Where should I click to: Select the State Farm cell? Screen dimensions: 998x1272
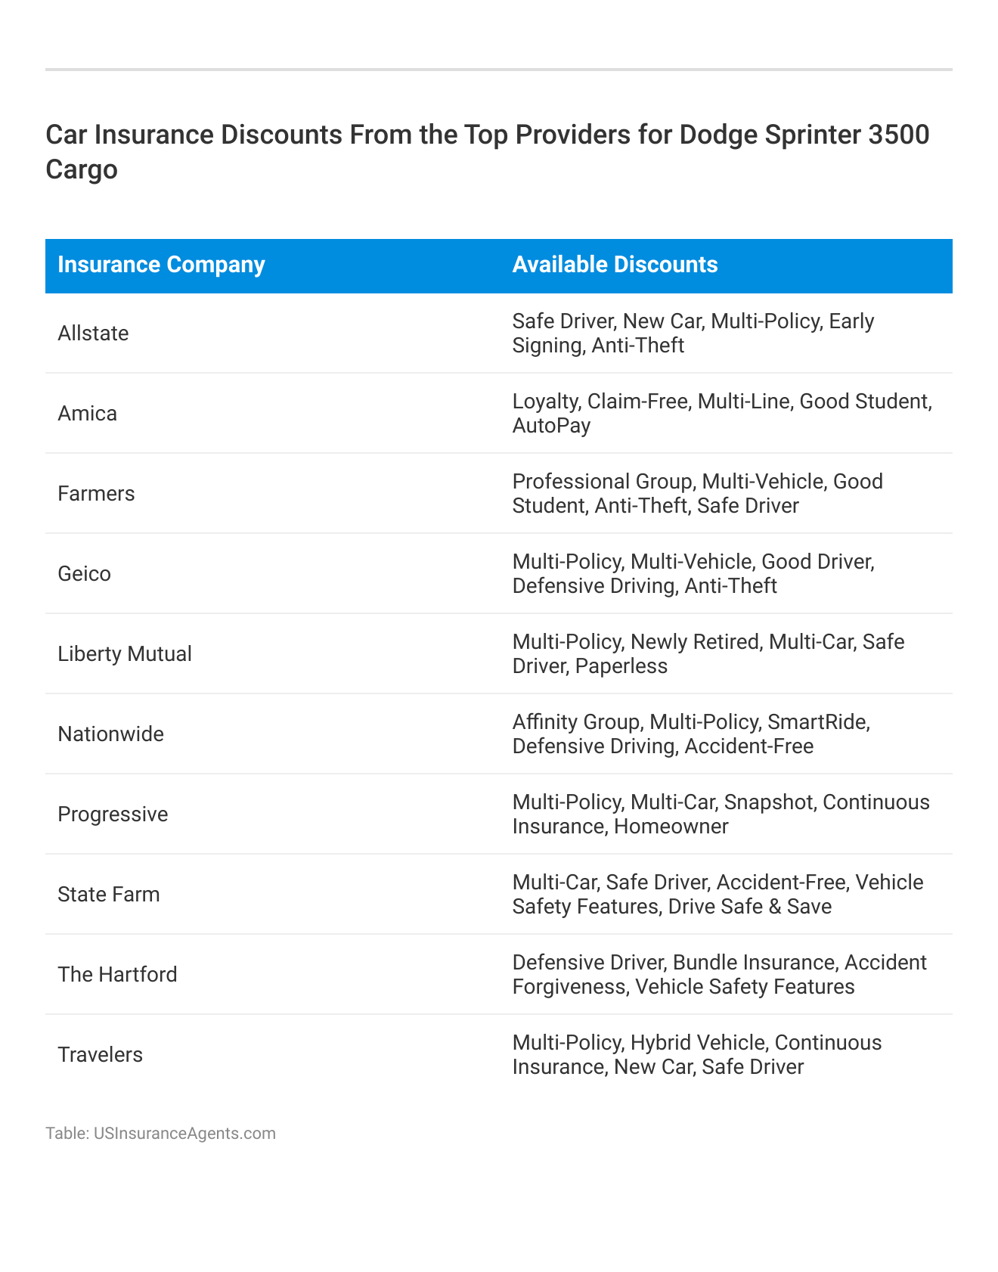click(109, 895)
